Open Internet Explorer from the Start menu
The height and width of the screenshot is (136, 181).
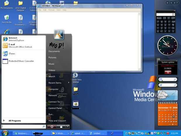click(24, 39)
